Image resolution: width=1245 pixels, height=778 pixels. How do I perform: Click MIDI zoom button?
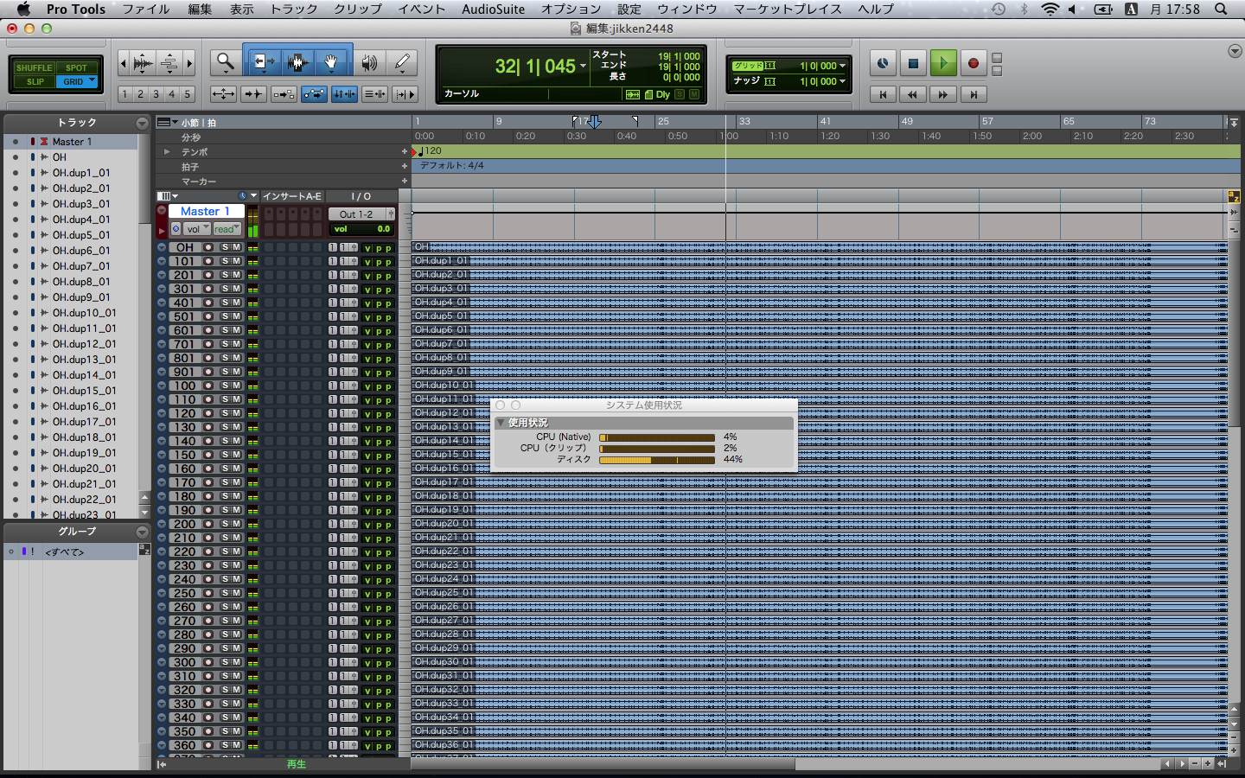(169, 63)
